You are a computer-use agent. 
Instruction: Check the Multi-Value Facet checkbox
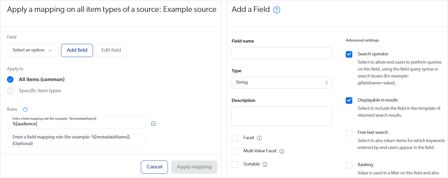(x=235, y=151)
